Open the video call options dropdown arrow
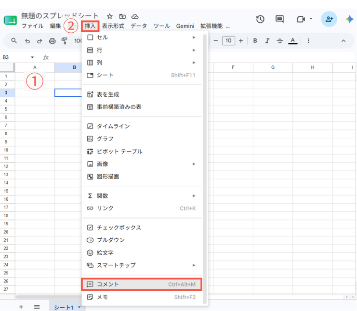This screenshot has height=311, width=357. coord(311,19)
